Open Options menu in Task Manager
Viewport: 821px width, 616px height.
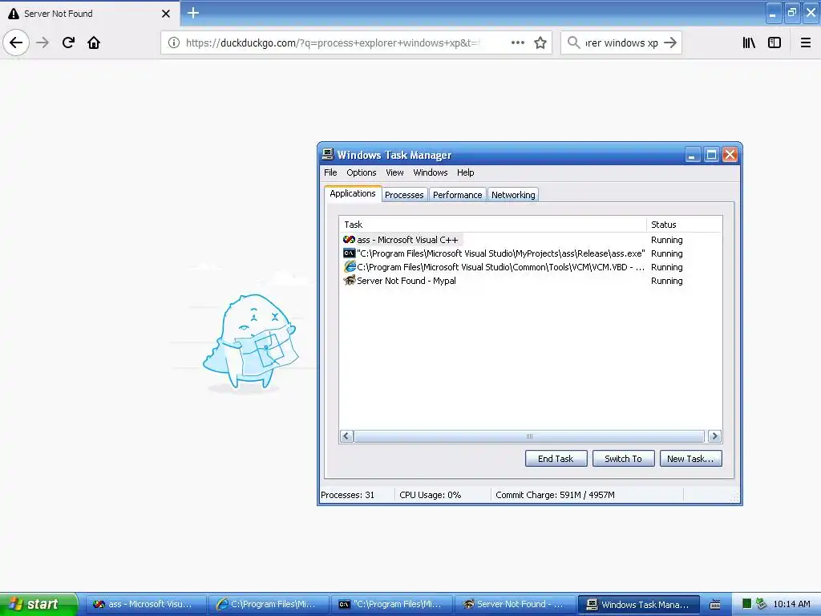[x=362, y=172]
